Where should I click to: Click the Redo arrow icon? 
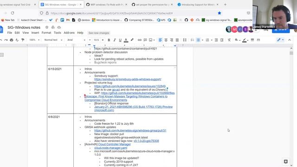6,40
